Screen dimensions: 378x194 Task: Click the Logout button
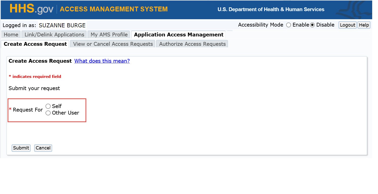(347, 25)
